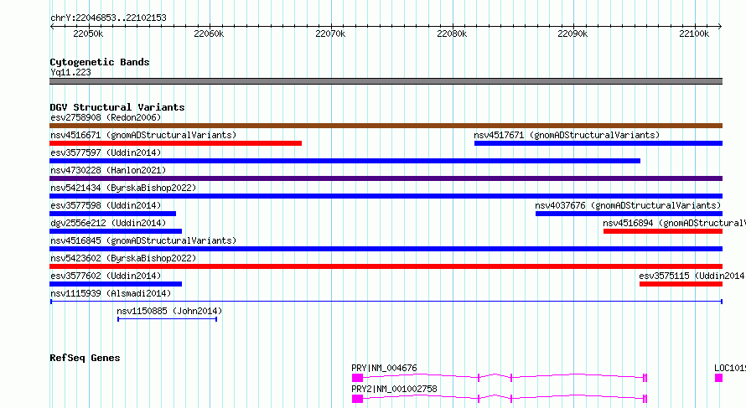Open the esv3575115 label text

click(692, 276)
